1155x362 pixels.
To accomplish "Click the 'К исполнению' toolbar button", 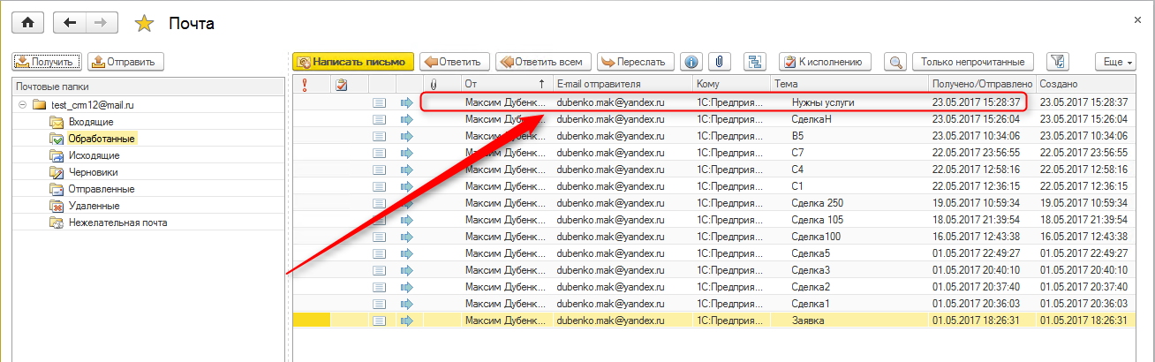I will point(826,62).
